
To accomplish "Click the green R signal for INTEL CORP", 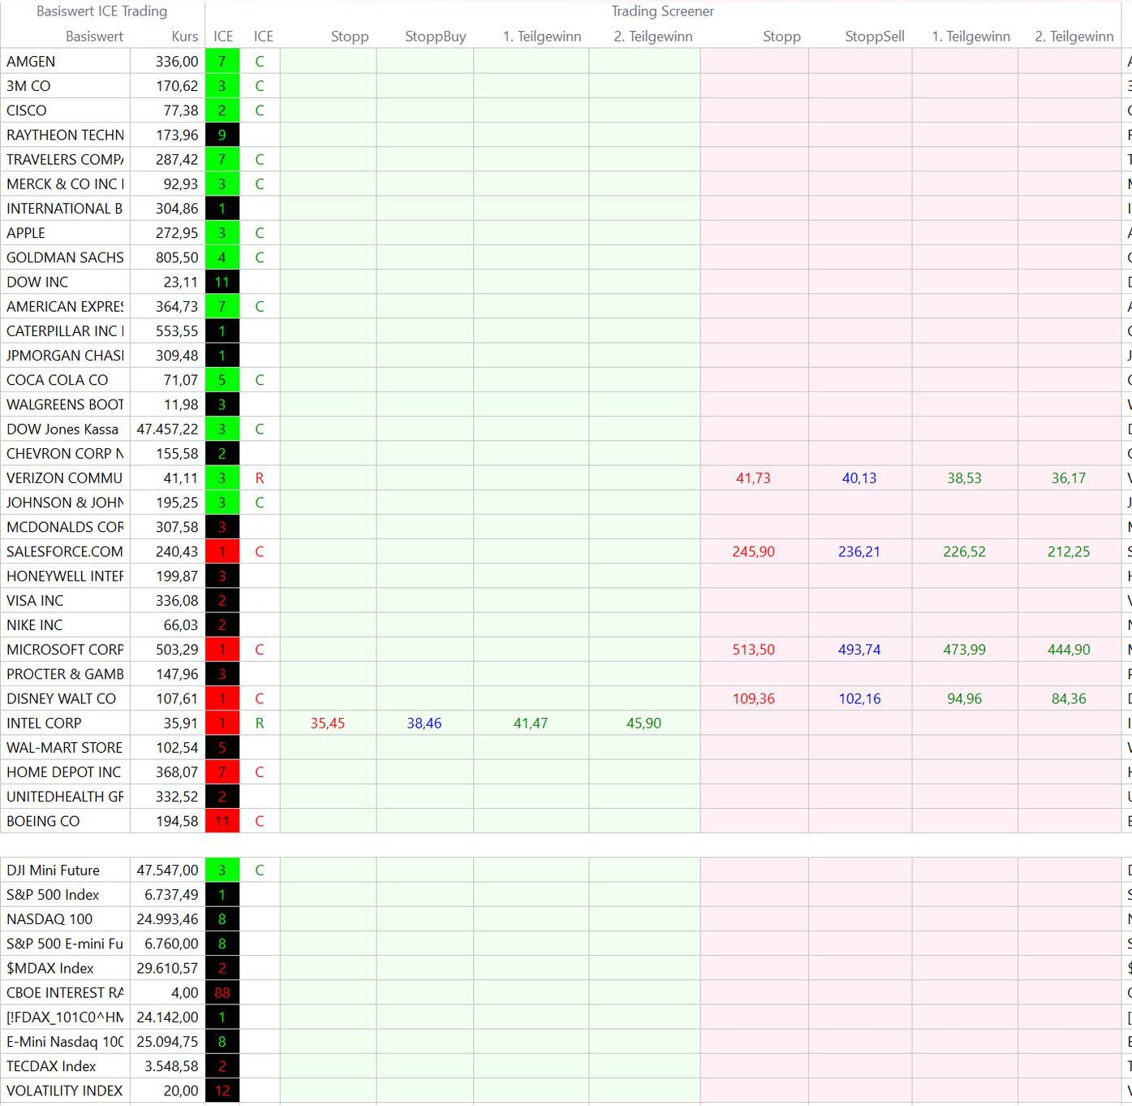I will pos(260,723).
